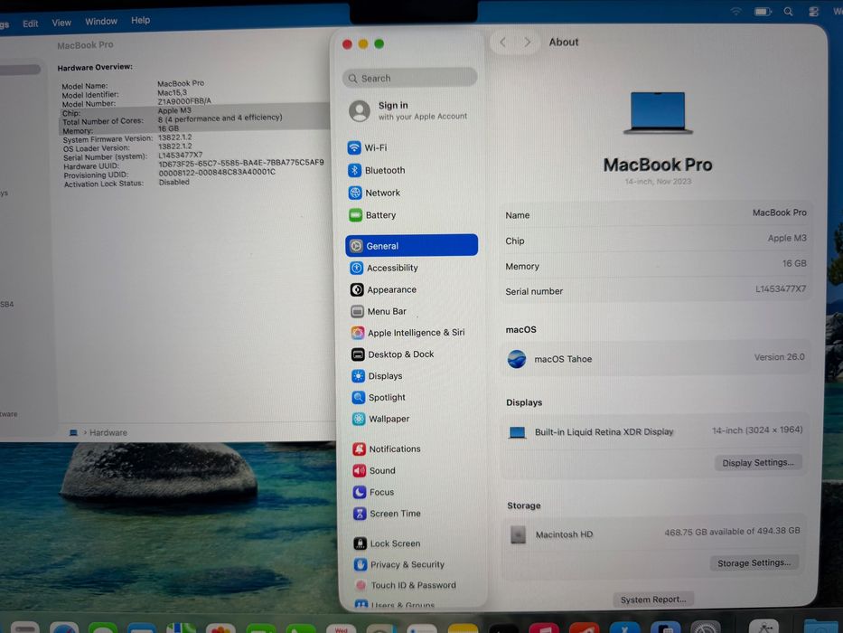
Task: Click the storage text 468.75 GB available
Action: point(732,532)
